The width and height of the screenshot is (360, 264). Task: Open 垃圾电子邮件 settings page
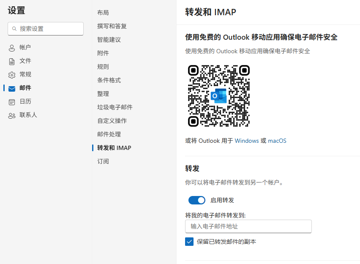point(115,107)
